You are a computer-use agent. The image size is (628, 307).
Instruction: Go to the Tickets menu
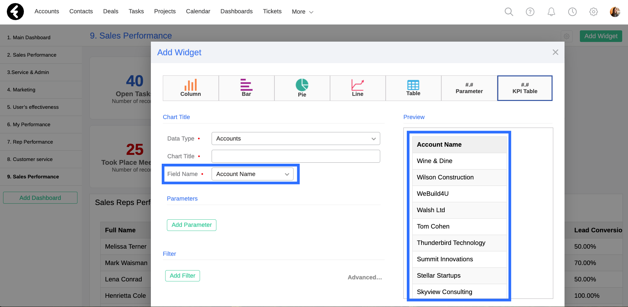click(272, 11)
